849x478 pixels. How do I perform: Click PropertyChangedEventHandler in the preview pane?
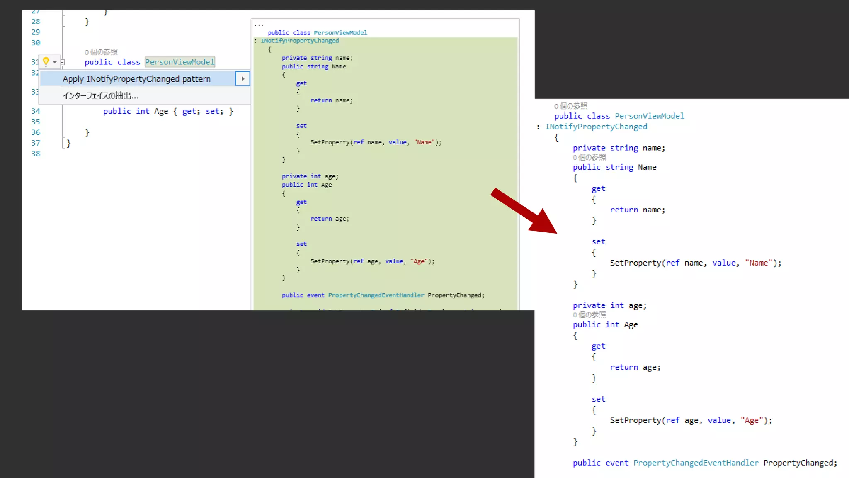(x=376, y=295)
